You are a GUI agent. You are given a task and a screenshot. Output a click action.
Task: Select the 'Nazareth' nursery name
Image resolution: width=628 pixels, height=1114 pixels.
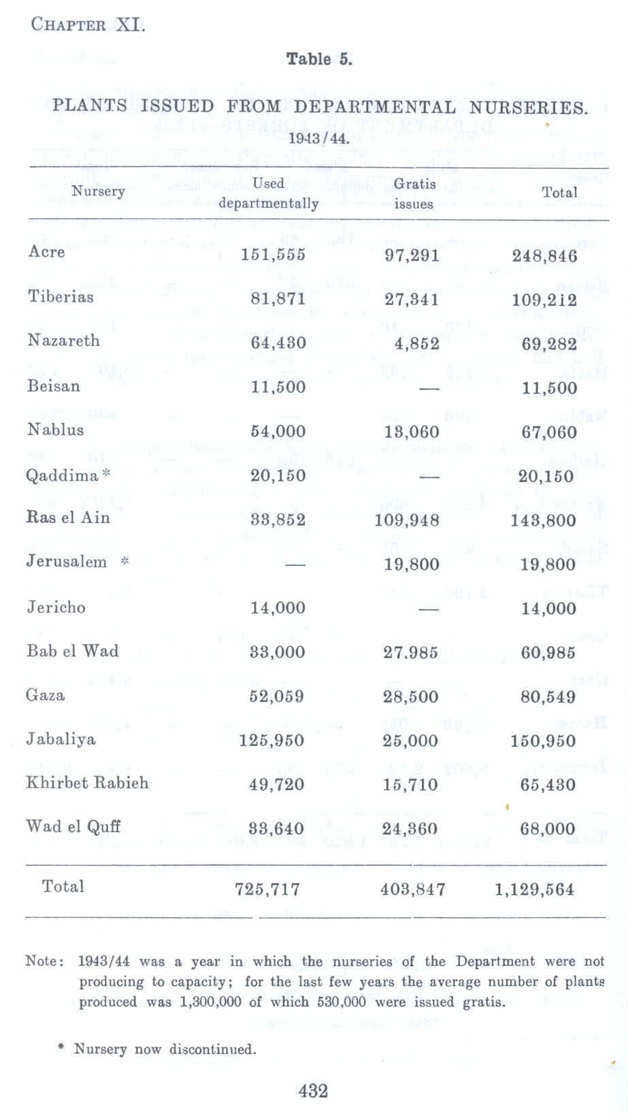63,340
